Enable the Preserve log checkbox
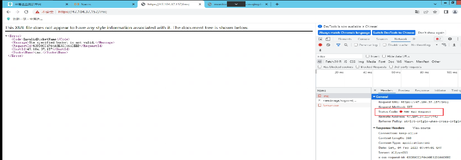Screen dimensions: 461x160 point(356,45)
